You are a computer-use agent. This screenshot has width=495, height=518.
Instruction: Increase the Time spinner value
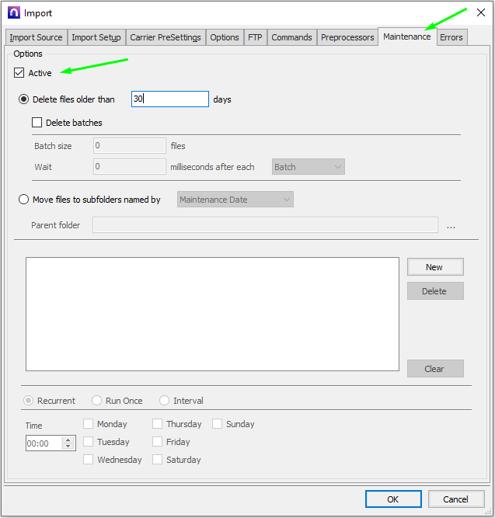[68, 440]
